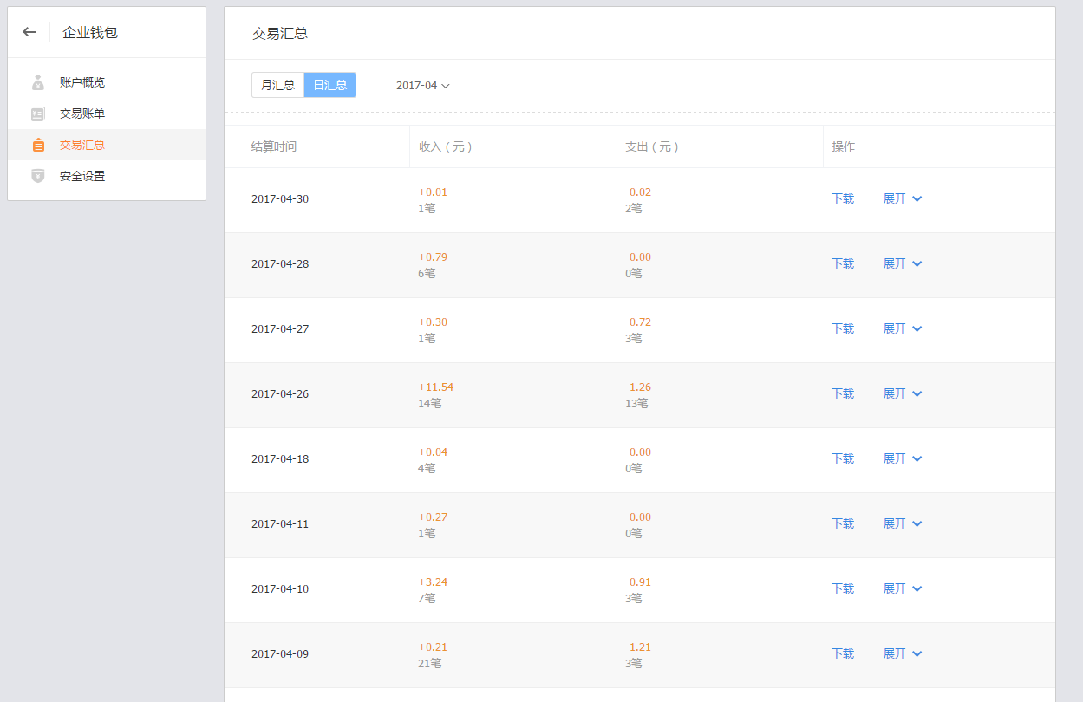Click the chevron on 2017-04-27 展开
1083x702 pixels.
[x=917, y=328]
